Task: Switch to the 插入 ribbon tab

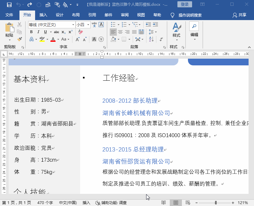Action: point(43,15)
